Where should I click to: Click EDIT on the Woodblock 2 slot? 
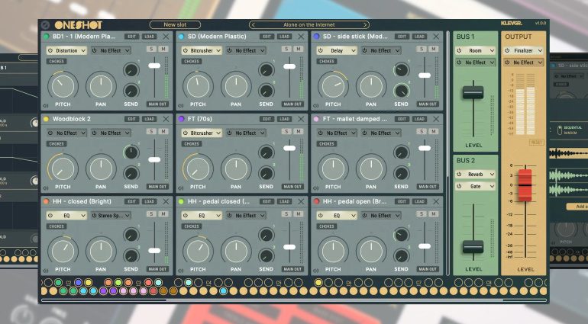[131, 119]
